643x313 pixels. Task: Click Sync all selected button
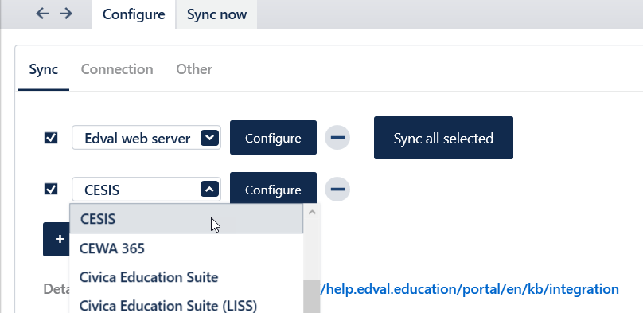click(x=443, y=138)
